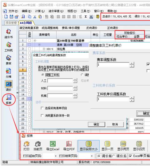The height and width of the screenshot is (166, 150).
Task: Click the Paste clipboard icon
Action: (x=40, y=17)
